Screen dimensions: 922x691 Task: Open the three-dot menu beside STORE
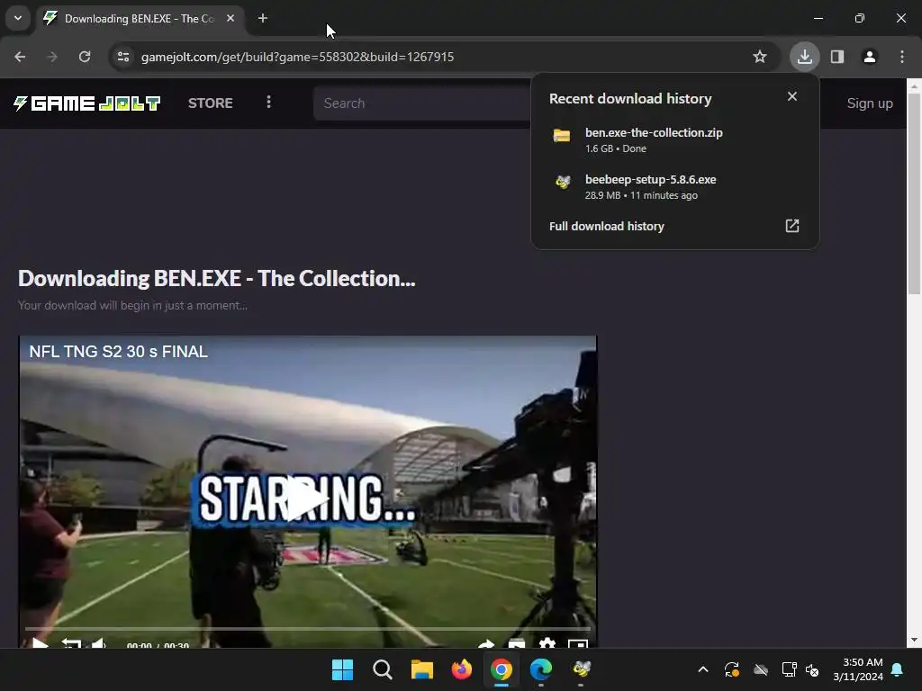tap(268, 103)
